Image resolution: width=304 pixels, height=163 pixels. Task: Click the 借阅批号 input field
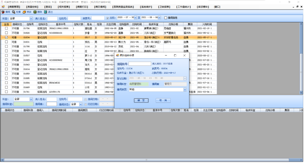point(140,64)
